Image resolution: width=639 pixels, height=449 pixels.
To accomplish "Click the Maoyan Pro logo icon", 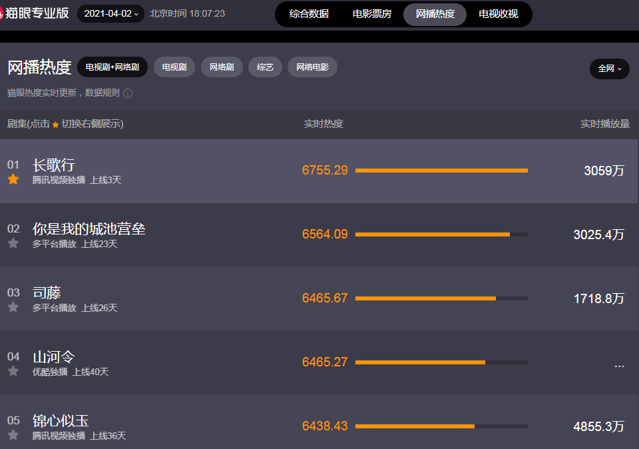I will point(2,13).
